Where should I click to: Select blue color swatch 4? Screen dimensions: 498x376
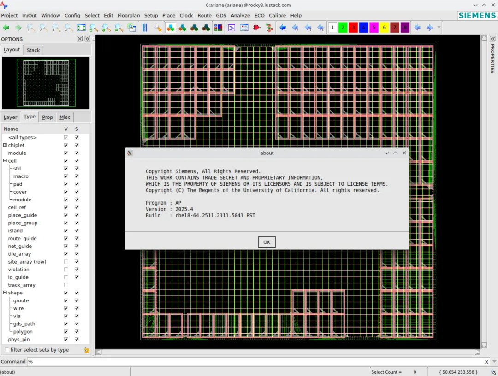tap(364, 28)
